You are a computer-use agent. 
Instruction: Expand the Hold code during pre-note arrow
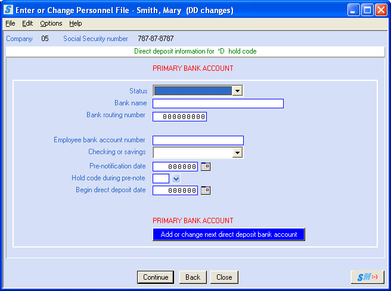tap(176, 179)
